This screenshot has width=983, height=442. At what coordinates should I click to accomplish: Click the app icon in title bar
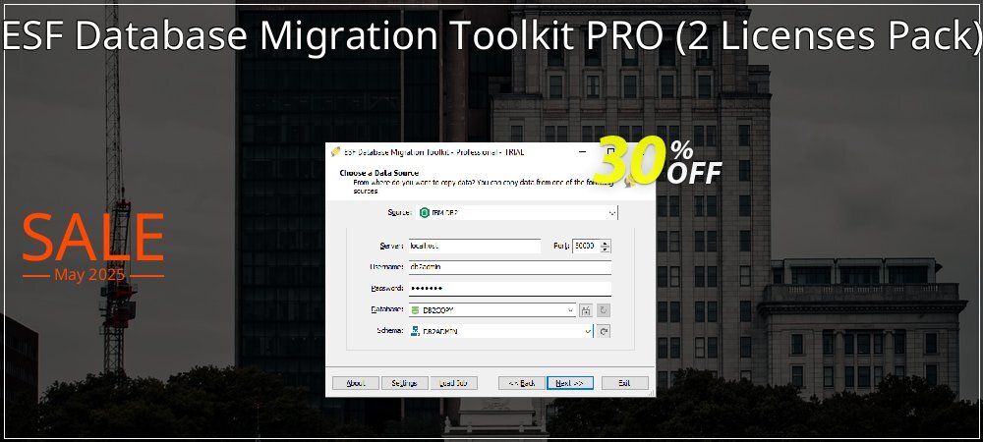tap(336, 151)
